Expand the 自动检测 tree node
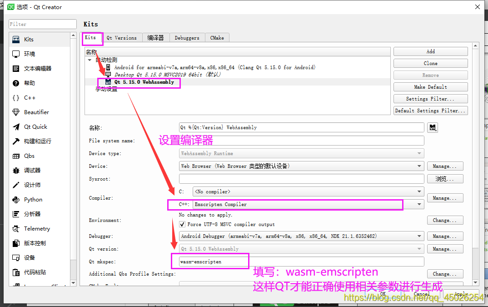The height and width of the screenshot is (307, 488). 90,60
